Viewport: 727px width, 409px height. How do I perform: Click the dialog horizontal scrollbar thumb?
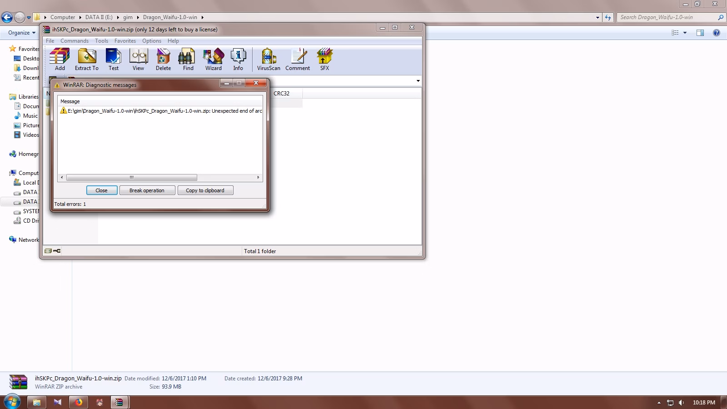pyautogui.click(x=132, y=177)
